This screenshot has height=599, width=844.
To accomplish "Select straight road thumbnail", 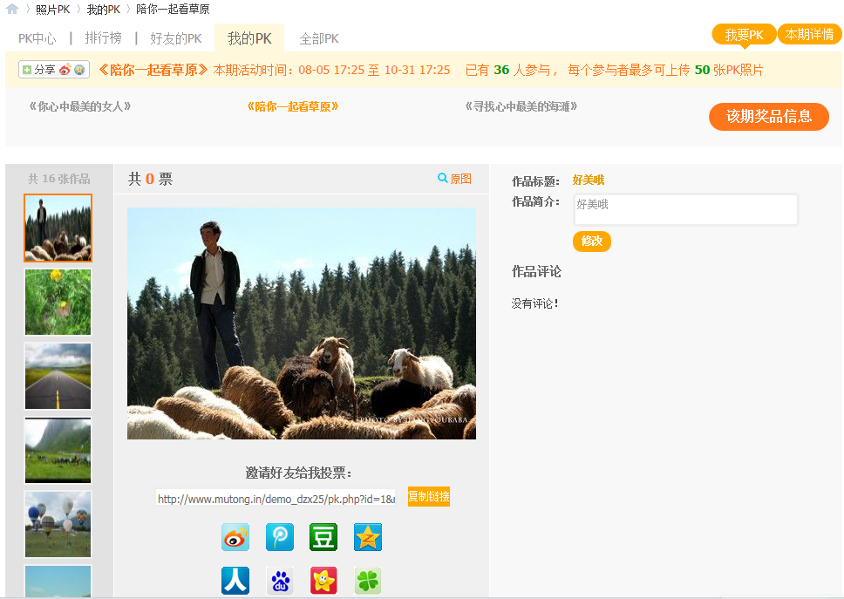I will point(58,376).
